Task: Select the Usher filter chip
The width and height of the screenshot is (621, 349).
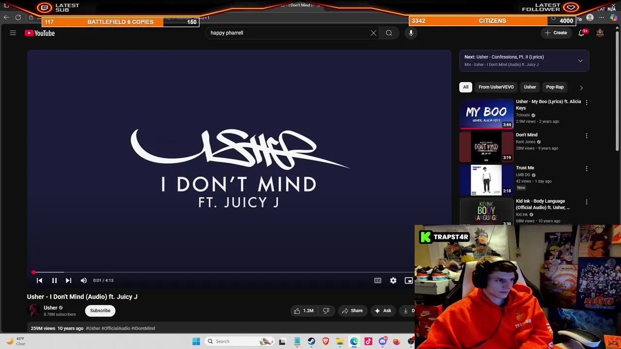Action: (x=530, y=87)
